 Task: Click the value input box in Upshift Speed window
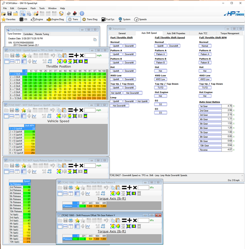point(90,55)
